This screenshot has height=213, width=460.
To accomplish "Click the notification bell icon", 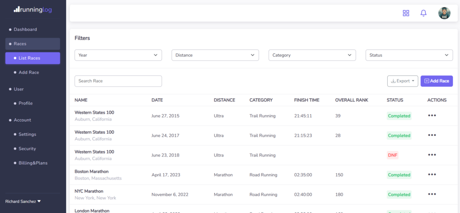I will click(423, 13).
